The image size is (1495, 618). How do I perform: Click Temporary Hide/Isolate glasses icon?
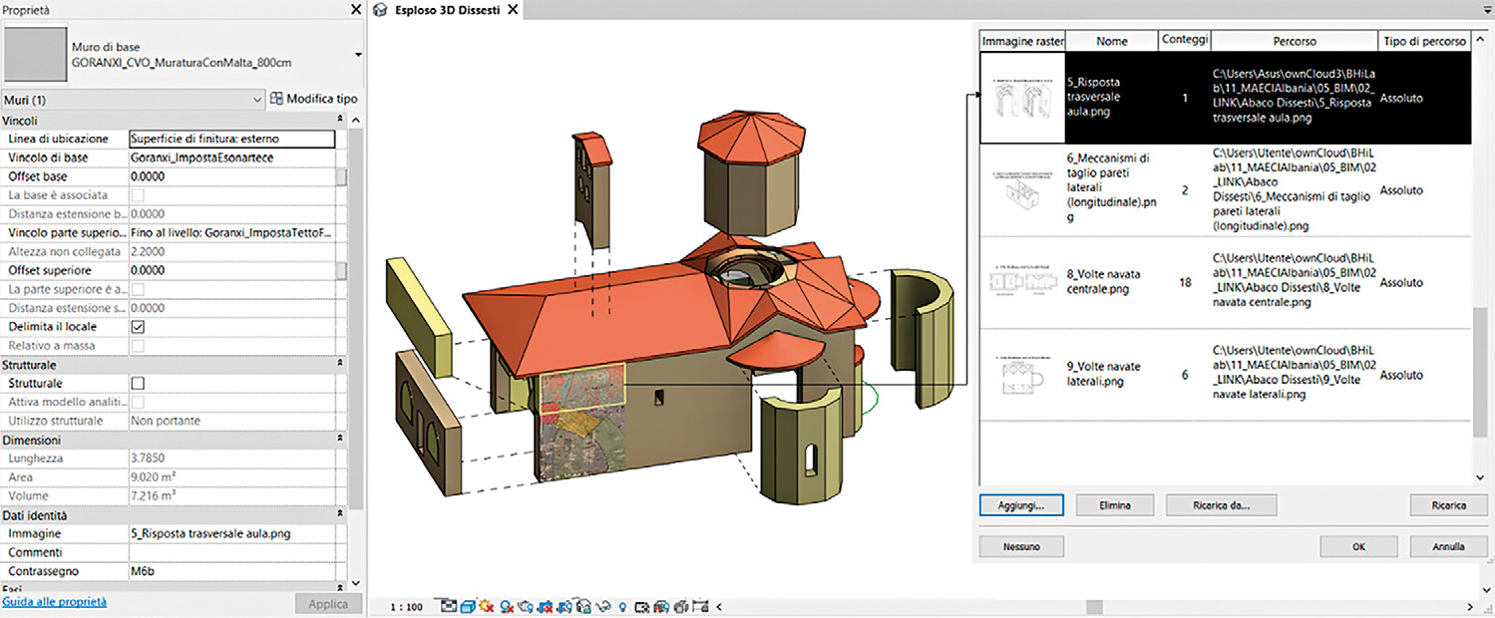603,606
